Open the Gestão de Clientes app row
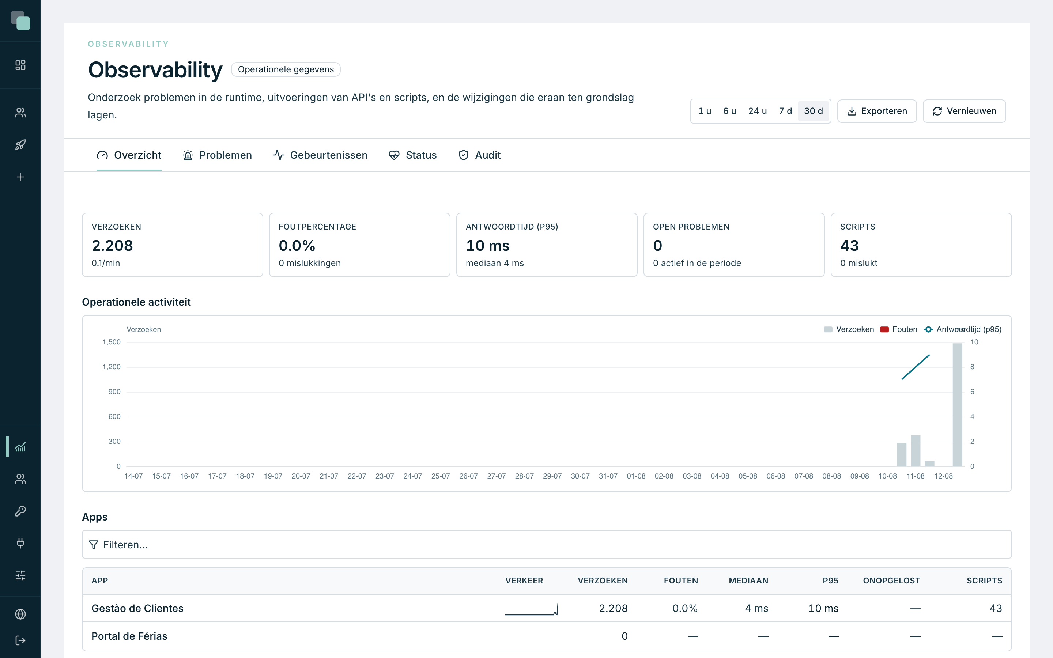This screenshot has height=658, width=1053. click(x=547, y=608)
